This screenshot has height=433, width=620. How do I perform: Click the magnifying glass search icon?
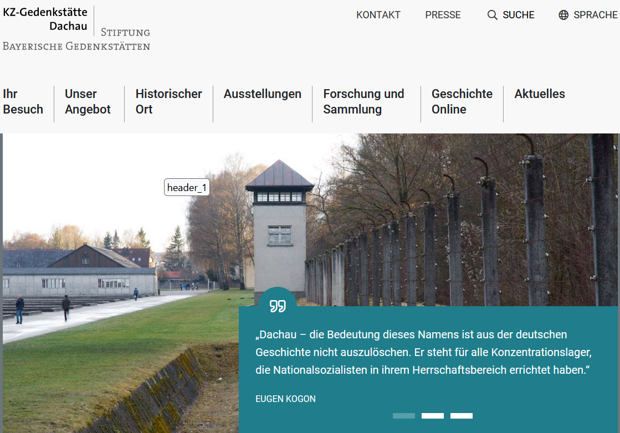tap(492, 15)
